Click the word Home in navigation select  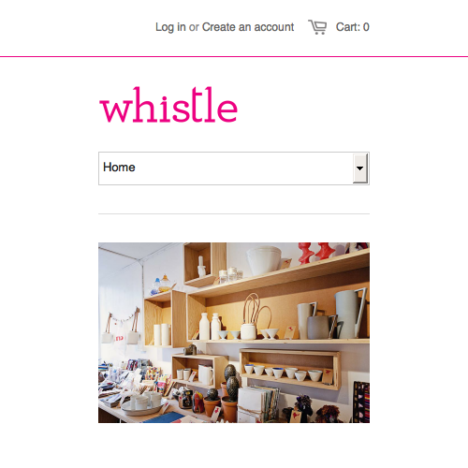[x=119, y=168]
